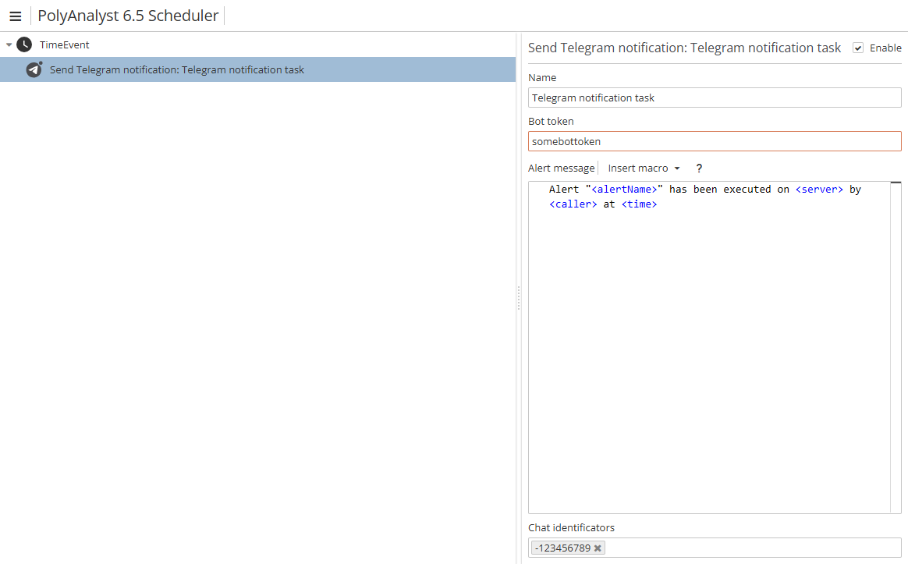Click the <alertName> macro in the message
This screenshot has height=564, width=908.
(624, 190)
